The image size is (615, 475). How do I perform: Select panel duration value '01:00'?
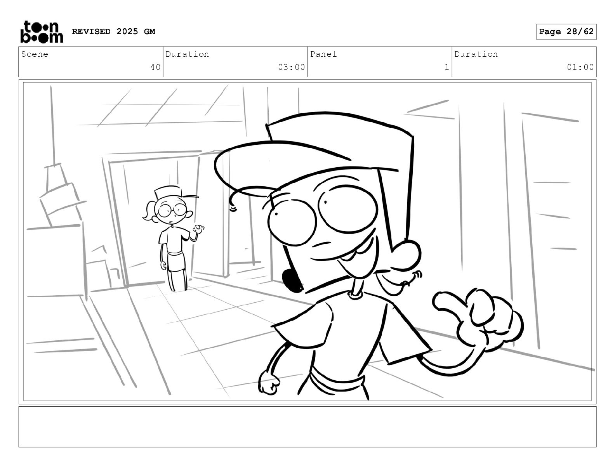580,67
